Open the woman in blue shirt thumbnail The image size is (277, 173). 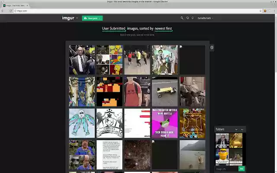click(82, 155)
